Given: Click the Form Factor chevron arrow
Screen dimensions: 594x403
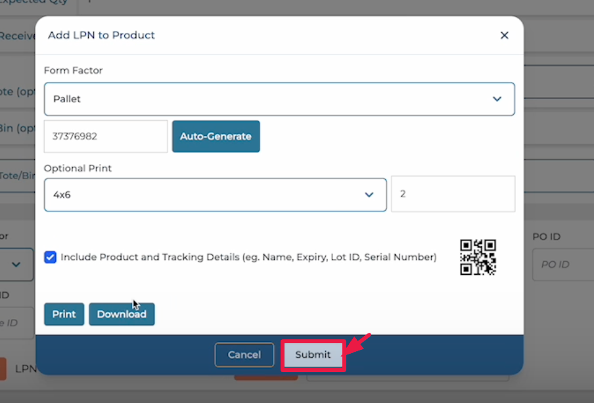Looking at the screenshot, I should click(497, 99).
